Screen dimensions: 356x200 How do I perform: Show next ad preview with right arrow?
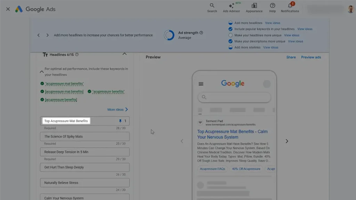(x=287, y=141)
